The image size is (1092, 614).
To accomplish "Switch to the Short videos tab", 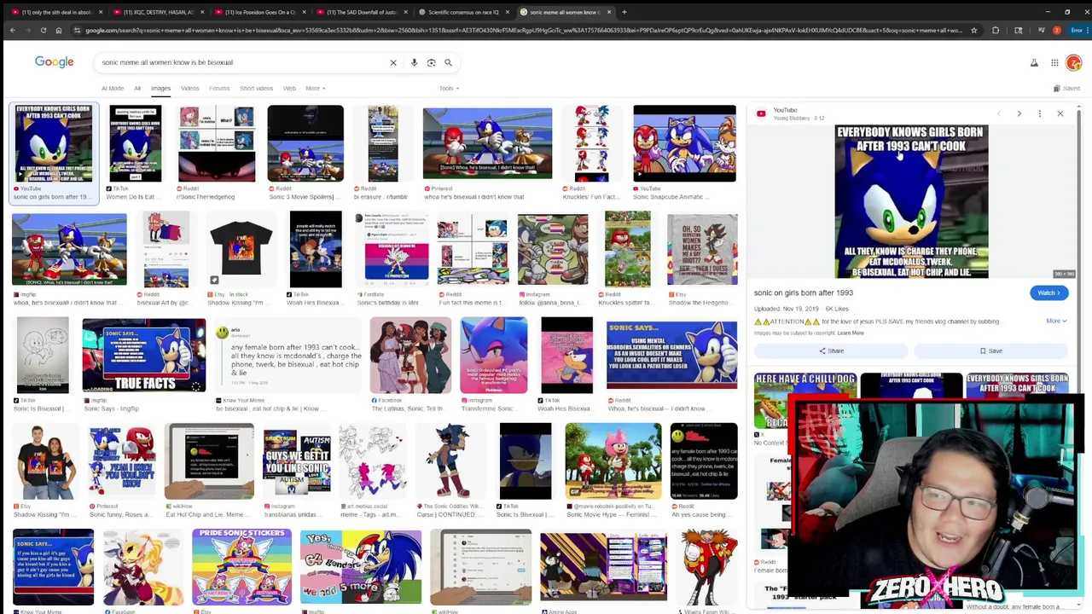I will [x=256, y=88].
